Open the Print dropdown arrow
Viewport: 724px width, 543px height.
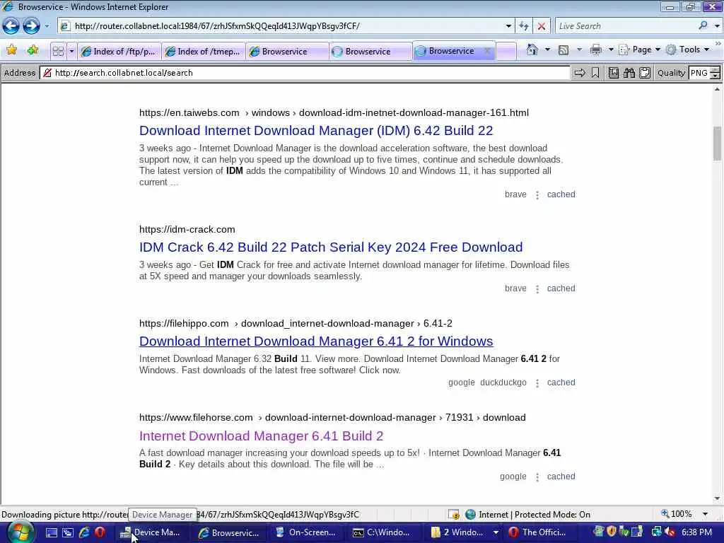610,49
